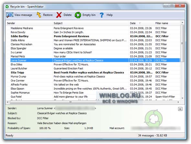Image resolution: width=191 pixels, height=144 pixels.
Task: Click the green Empty bin recycle icon
Action: tap(78, 15)
